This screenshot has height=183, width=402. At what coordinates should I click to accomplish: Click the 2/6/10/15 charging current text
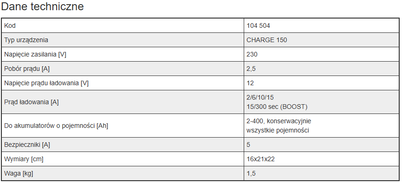click(x=260, y=97)
